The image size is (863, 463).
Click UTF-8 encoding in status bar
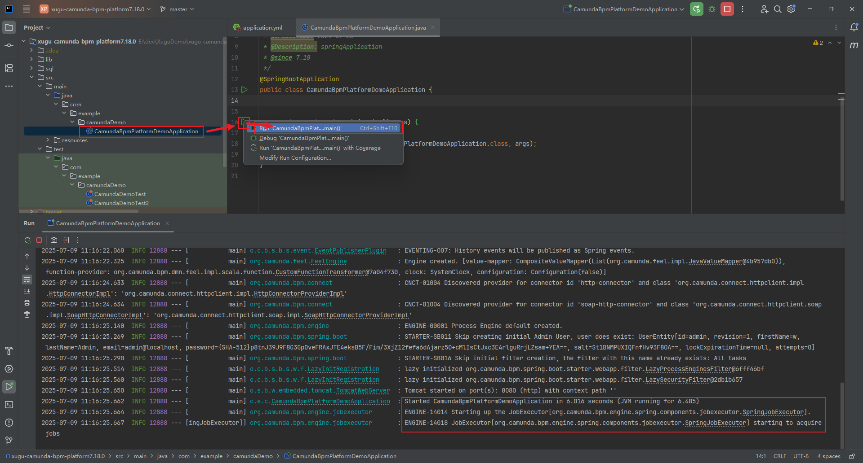pos(801,456)
